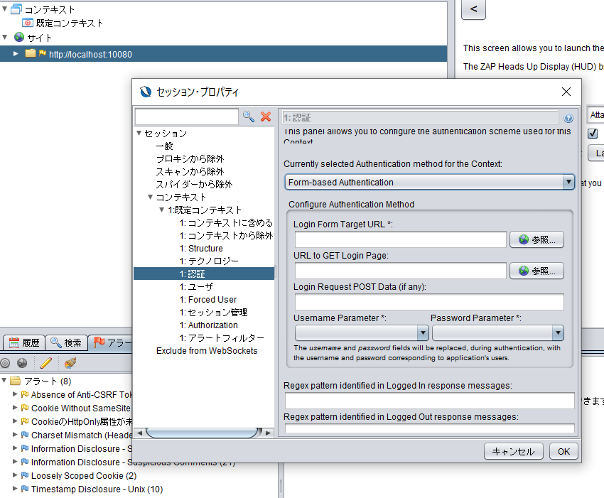The image size is (604, 498).
Task: Select 一般 in session tree
Action: pyautogui.click(x=164, y=146)
